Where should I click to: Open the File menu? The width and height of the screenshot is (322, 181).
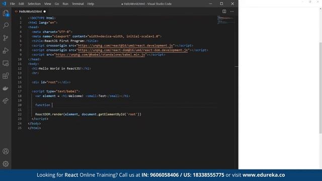(13, 4)
